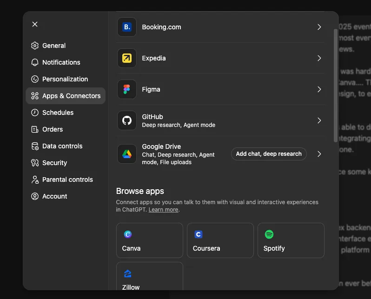Click Add chat, deep research button
The image size is (371, 299).
269,154
